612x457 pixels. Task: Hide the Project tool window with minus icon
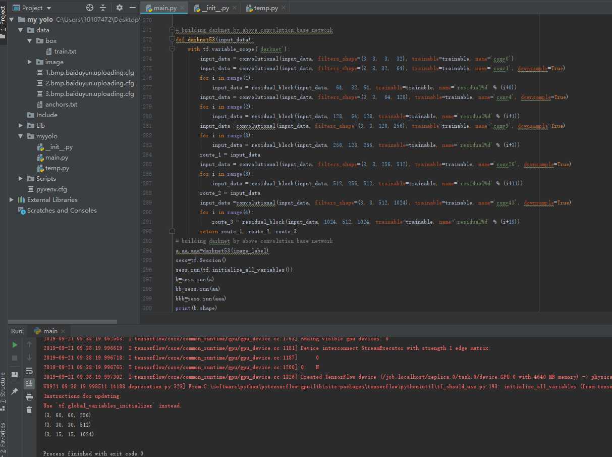(x=133, y=8)
